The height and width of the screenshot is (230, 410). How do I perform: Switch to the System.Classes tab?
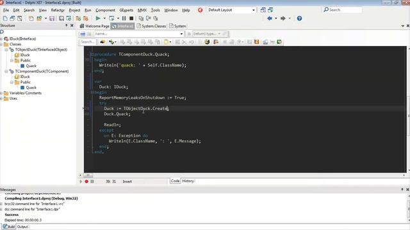(151, 26)
